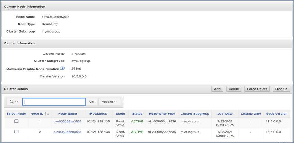Image resolution: width=294 pixels, height=143 pixels.
Task: Open the search column selector magnifier dropdown
Action: tap(14, 102)
